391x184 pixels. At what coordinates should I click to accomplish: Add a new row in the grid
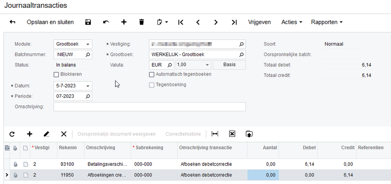(30, 134)
